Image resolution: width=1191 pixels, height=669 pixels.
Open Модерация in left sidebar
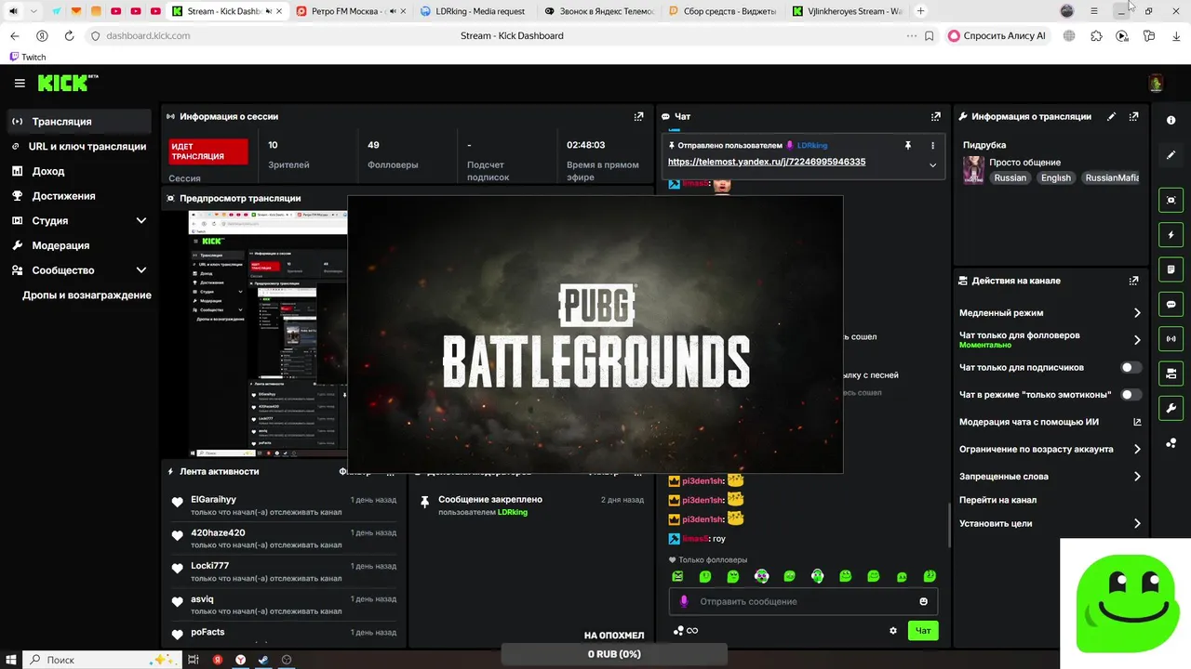[79, 245]
